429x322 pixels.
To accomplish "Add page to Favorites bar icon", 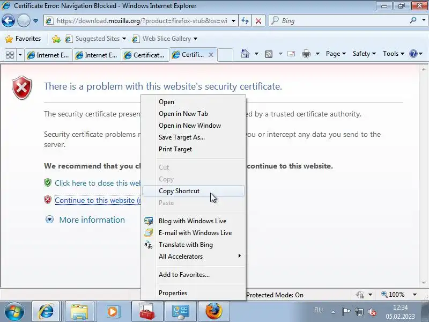I will [56, 39].
